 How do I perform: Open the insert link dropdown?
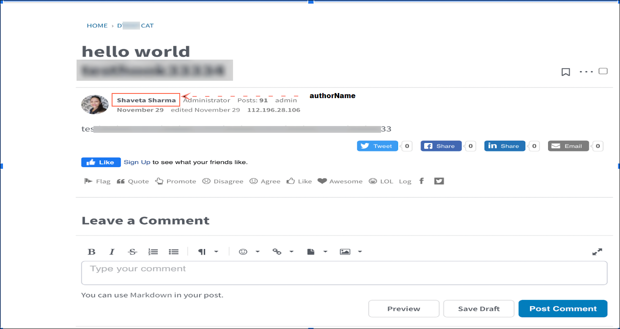(x=283, y=252)
